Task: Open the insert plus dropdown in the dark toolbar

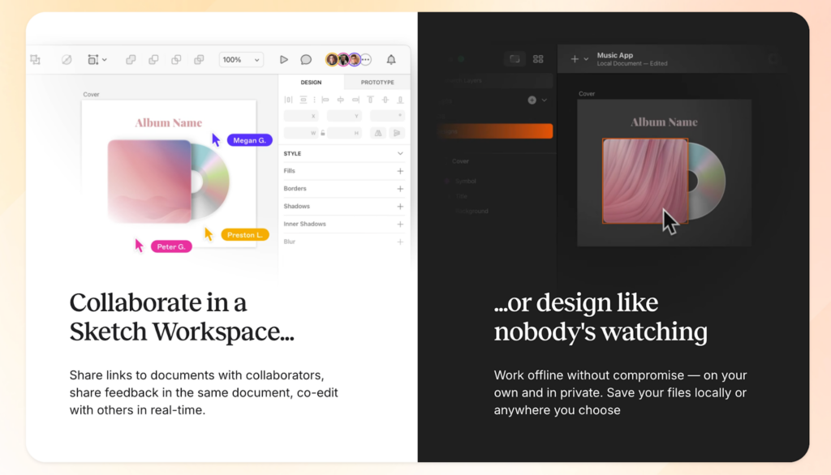Action: pos(579,59)
